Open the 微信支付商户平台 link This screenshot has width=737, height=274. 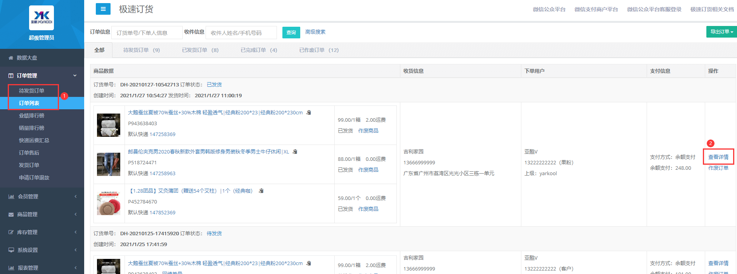(596, 9)
